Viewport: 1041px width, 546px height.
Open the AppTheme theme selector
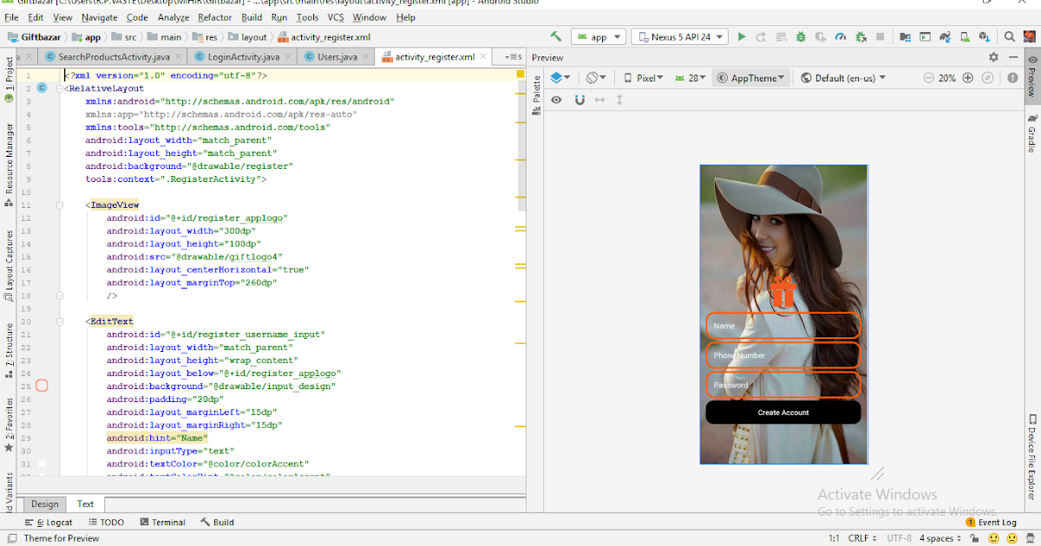(750, 77)
